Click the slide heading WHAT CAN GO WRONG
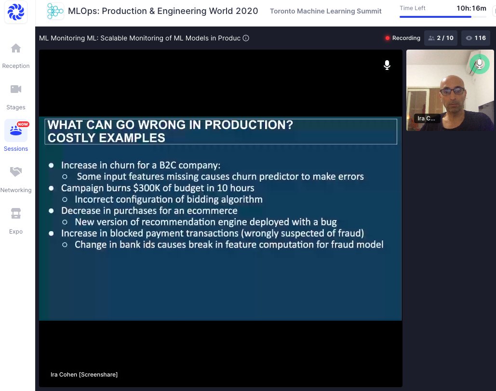The height and width of the screenshot is (391, 496). [x=170, y=131]
